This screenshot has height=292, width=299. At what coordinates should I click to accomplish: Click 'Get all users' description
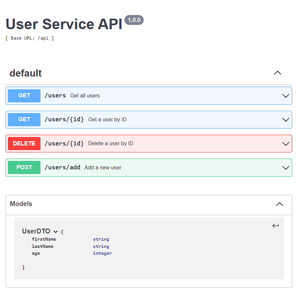85,95
